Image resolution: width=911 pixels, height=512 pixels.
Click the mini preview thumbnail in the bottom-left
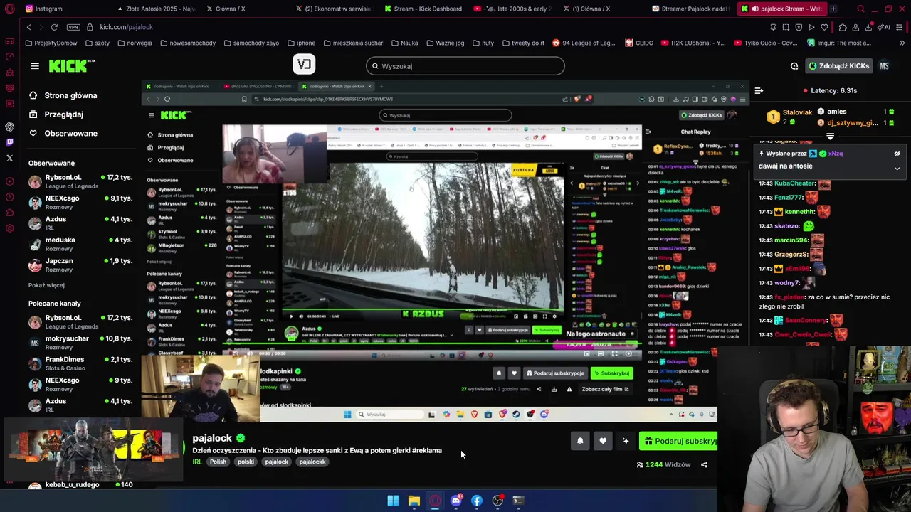pyautogui.click(x=93, y=449)
